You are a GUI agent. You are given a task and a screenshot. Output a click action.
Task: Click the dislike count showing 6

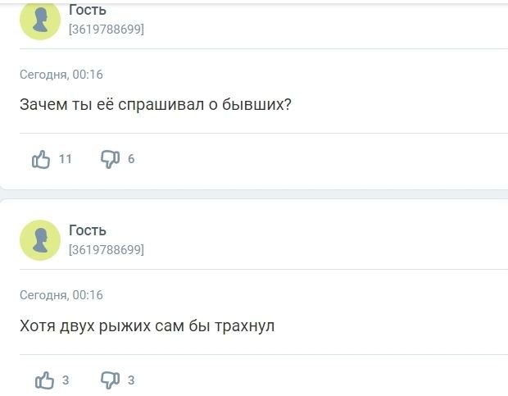click(x=131, y=159)
